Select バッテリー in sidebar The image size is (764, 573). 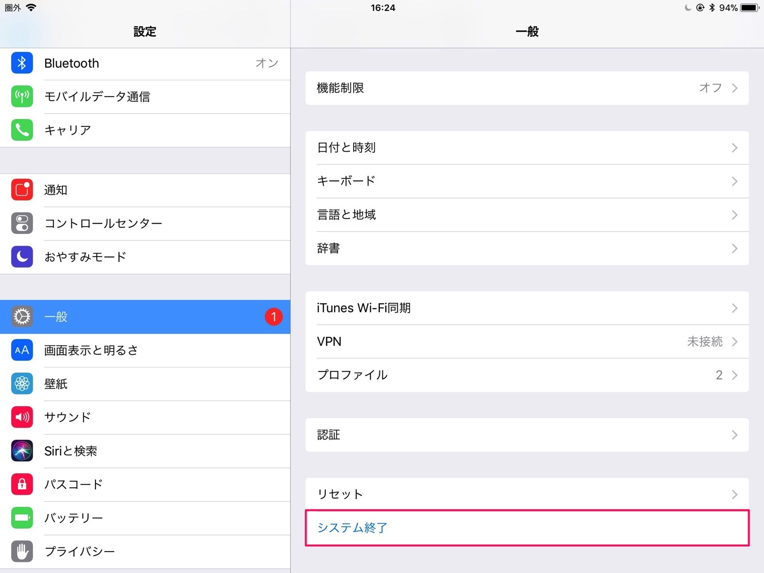145,518
